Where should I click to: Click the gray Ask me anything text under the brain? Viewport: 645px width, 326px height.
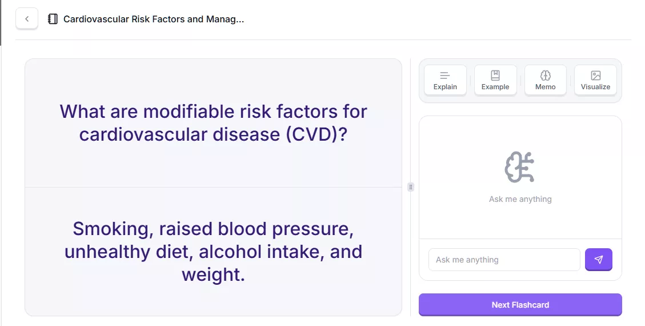pyautogui.click(x=520, y=199)
